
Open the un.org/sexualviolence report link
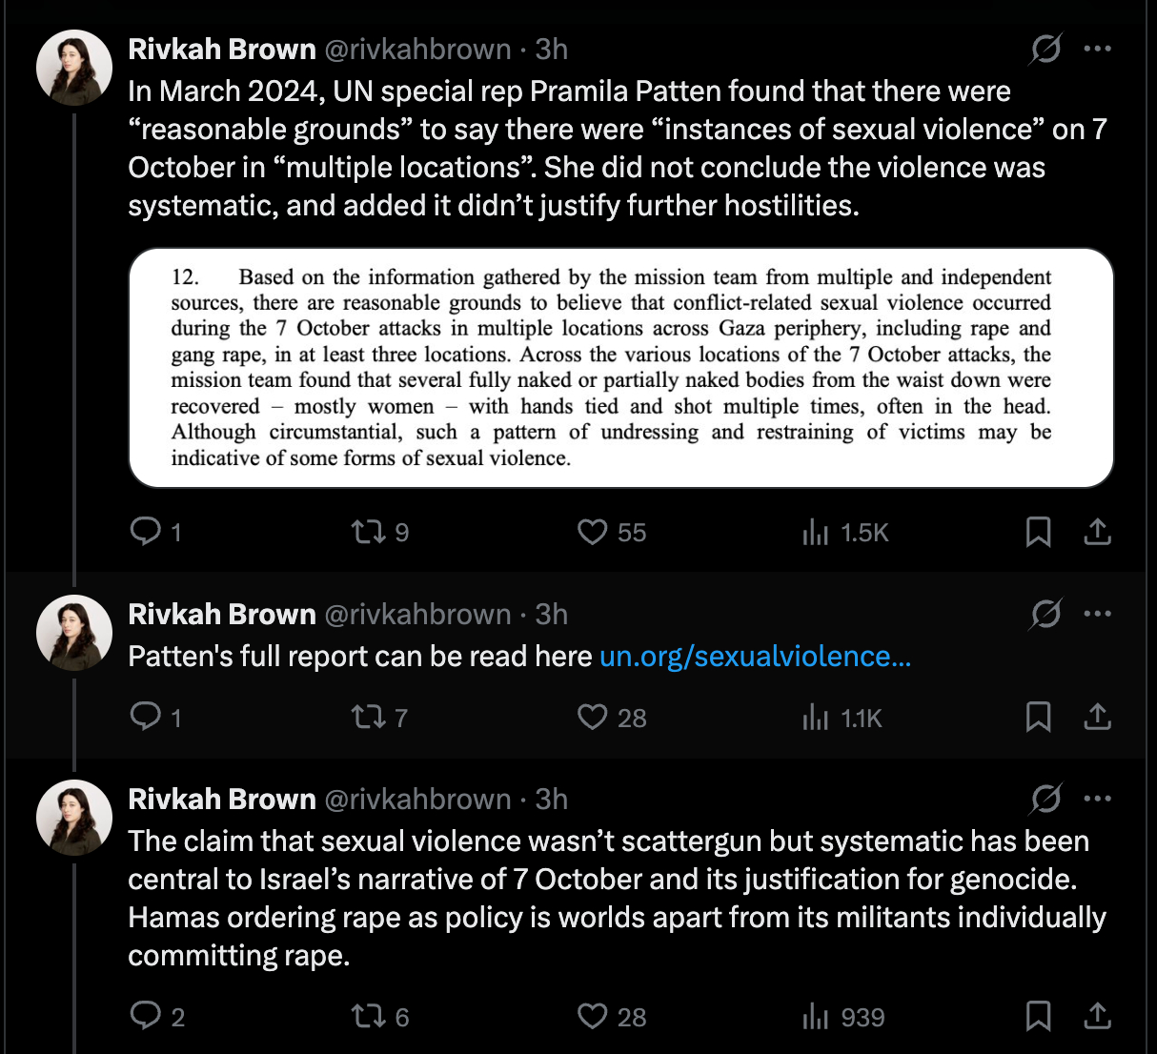tap(755, 657)
